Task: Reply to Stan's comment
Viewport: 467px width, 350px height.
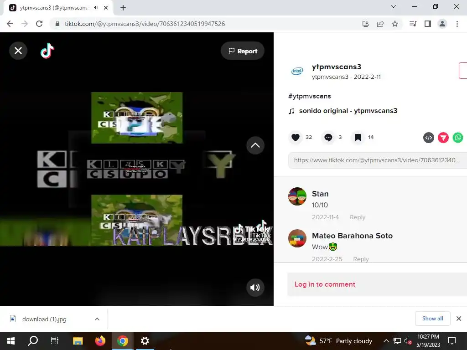Action: (x=358, y=217)
